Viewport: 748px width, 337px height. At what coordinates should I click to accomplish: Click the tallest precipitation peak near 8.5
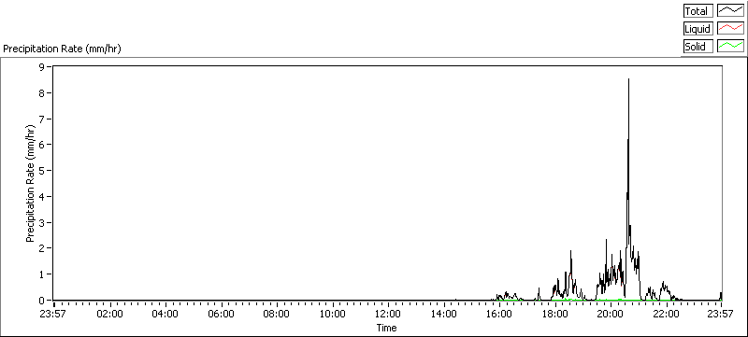[x=628, y=79]
